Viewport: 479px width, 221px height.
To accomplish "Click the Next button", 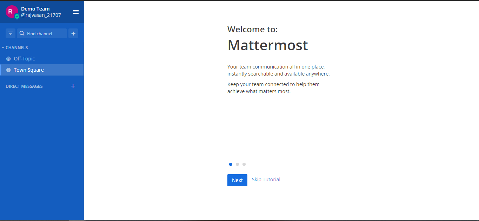I will pos(237,180).
